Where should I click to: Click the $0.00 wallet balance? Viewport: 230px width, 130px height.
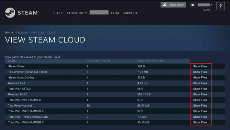coord(207,10)
